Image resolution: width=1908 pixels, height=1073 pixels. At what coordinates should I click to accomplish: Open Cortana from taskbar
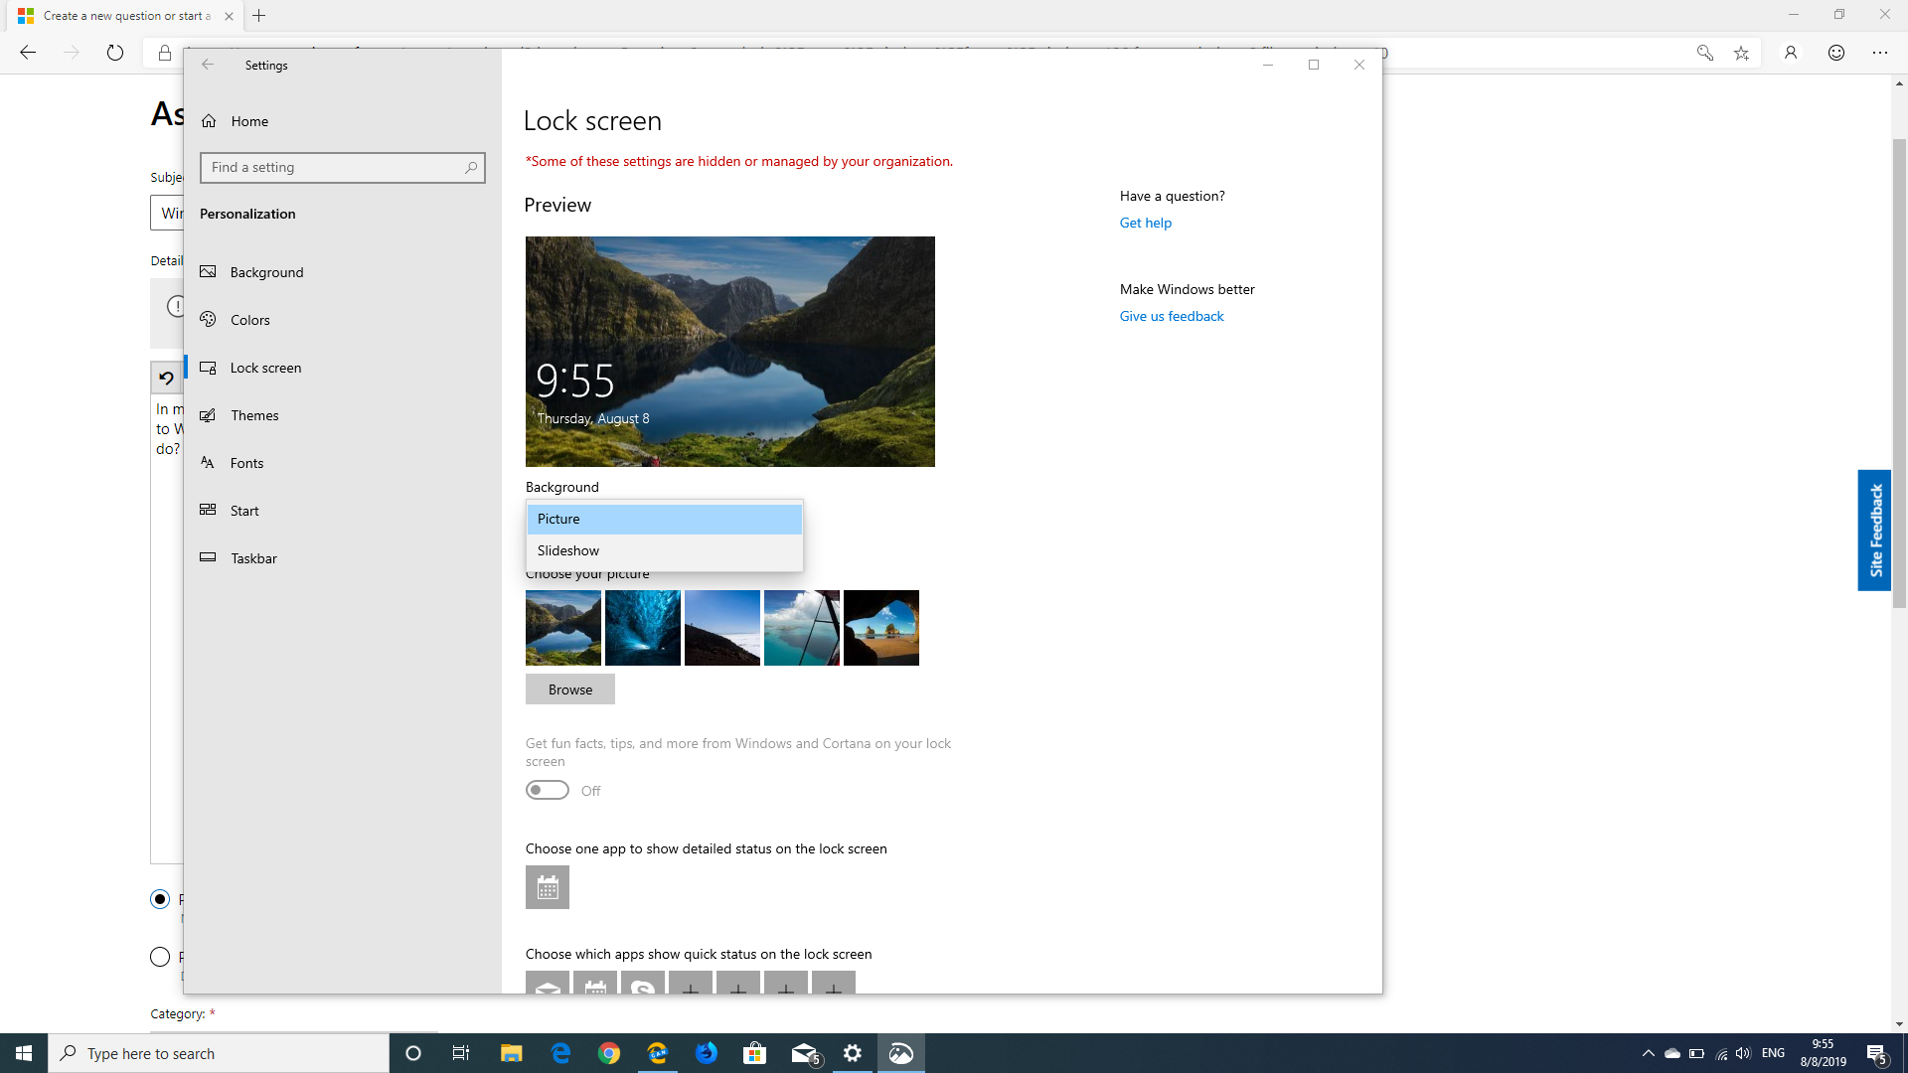(413, 1053)
